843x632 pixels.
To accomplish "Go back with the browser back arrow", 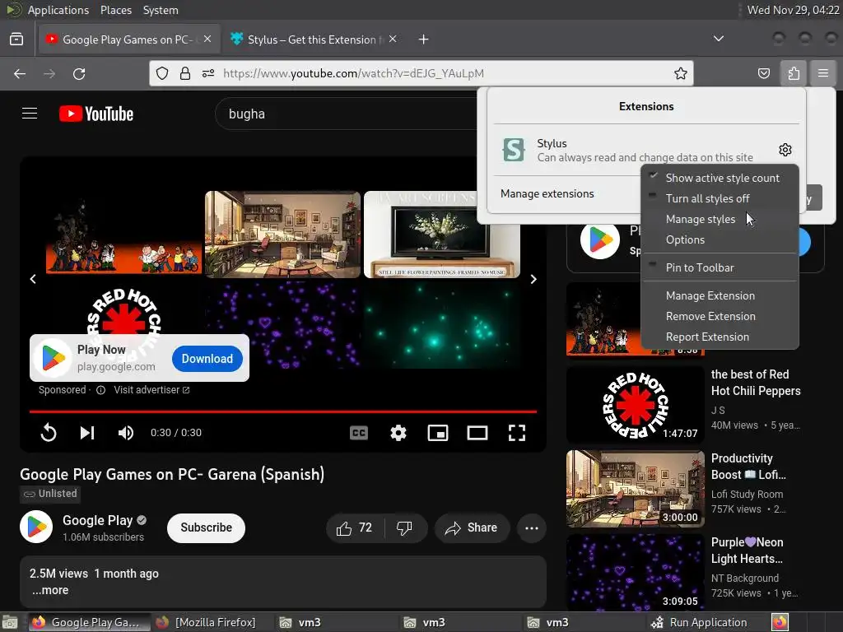I will click(x=20, y=73).
